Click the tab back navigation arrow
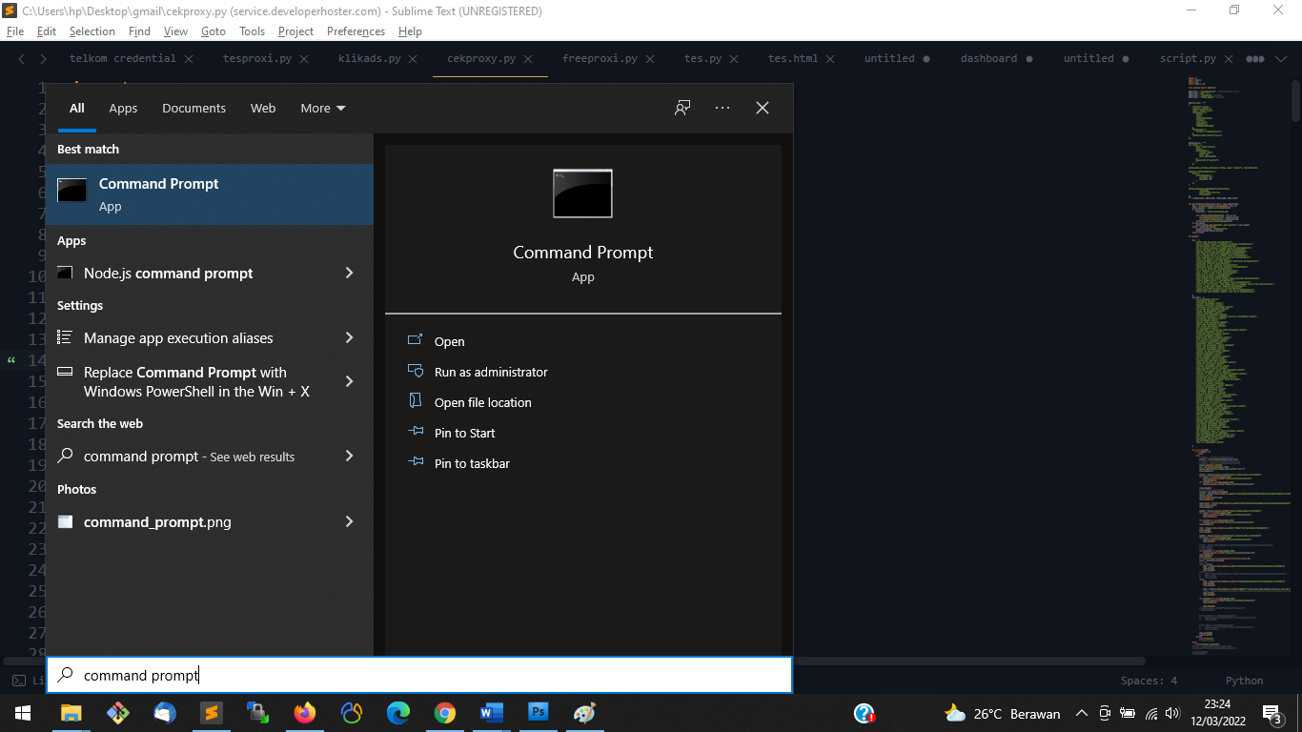The width and height of the screenshot is (1302, 732). [22, 59]
